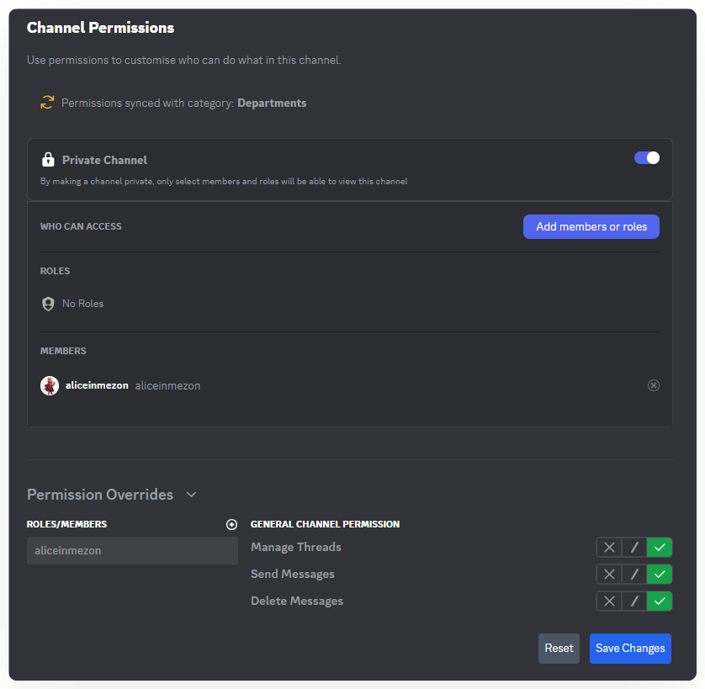Click the Save Changes button
Viewport: 705px width, 689px height.
coord(630,649)
